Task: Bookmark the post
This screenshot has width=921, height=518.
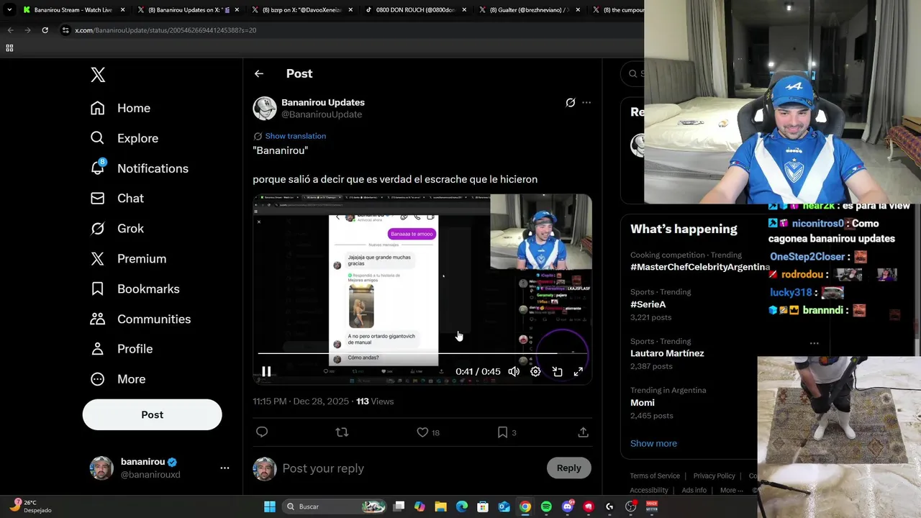Action: click(502, 432)
